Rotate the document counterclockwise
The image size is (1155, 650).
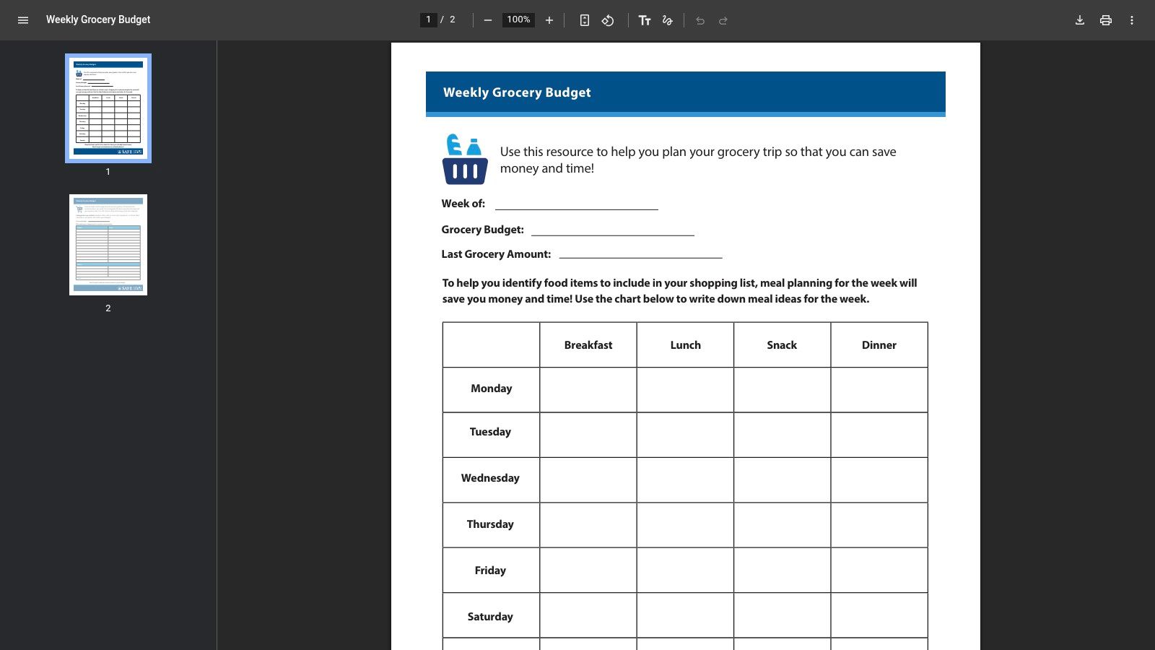(608, 20)
